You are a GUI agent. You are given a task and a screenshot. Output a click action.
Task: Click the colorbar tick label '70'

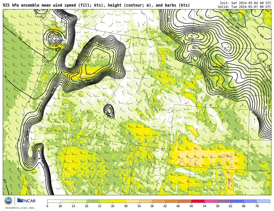pos(257,206)
